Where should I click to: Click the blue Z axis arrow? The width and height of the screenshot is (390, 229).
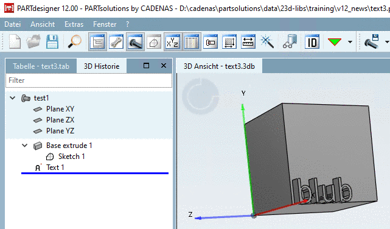(x=199, y=218)
